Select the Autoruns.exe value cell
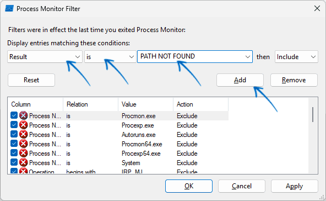The height and width of the screenshot is (201, 326). (x=138, y=135)
